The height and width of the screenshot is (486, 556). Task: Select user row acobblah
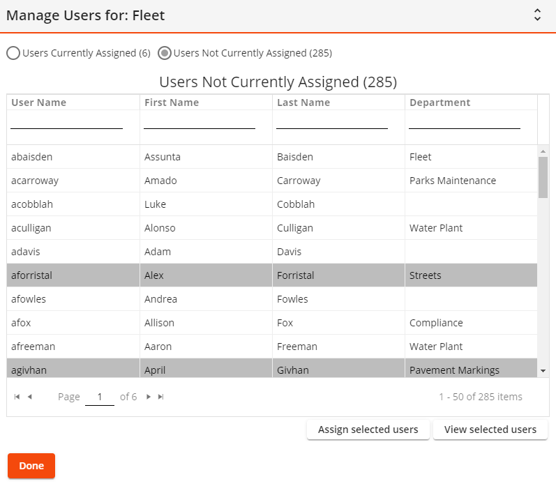click(x=272, y=204)
